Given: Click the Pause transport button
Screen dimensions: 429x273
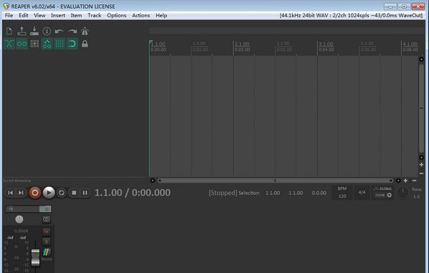Looking at the screenshot, I should coord(85,193).
